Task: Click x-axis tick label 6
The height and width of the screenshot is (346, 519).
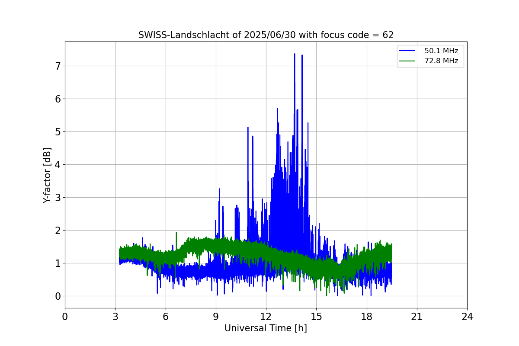Action: [x=165, y=317]
